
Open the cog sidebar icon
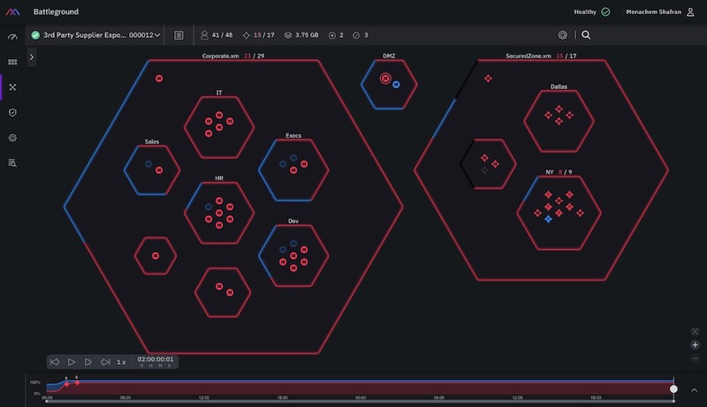(12, 138)
